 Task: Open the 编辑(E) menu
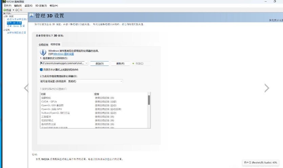18,6
